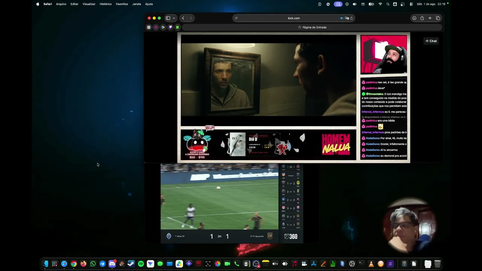Open the Visualizar menu

pyautogui.click(x=89, y=4)
